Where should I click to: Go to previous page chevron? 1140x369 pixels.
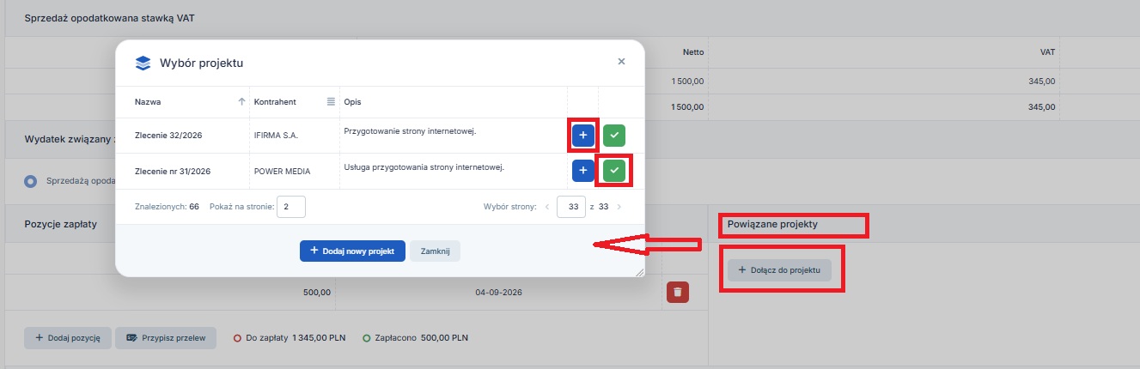point(547,207)
